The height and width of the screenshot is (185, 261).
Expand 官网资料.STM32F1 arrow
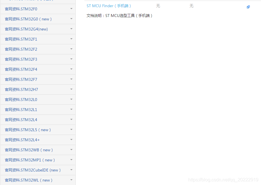(x=71, y=39)
